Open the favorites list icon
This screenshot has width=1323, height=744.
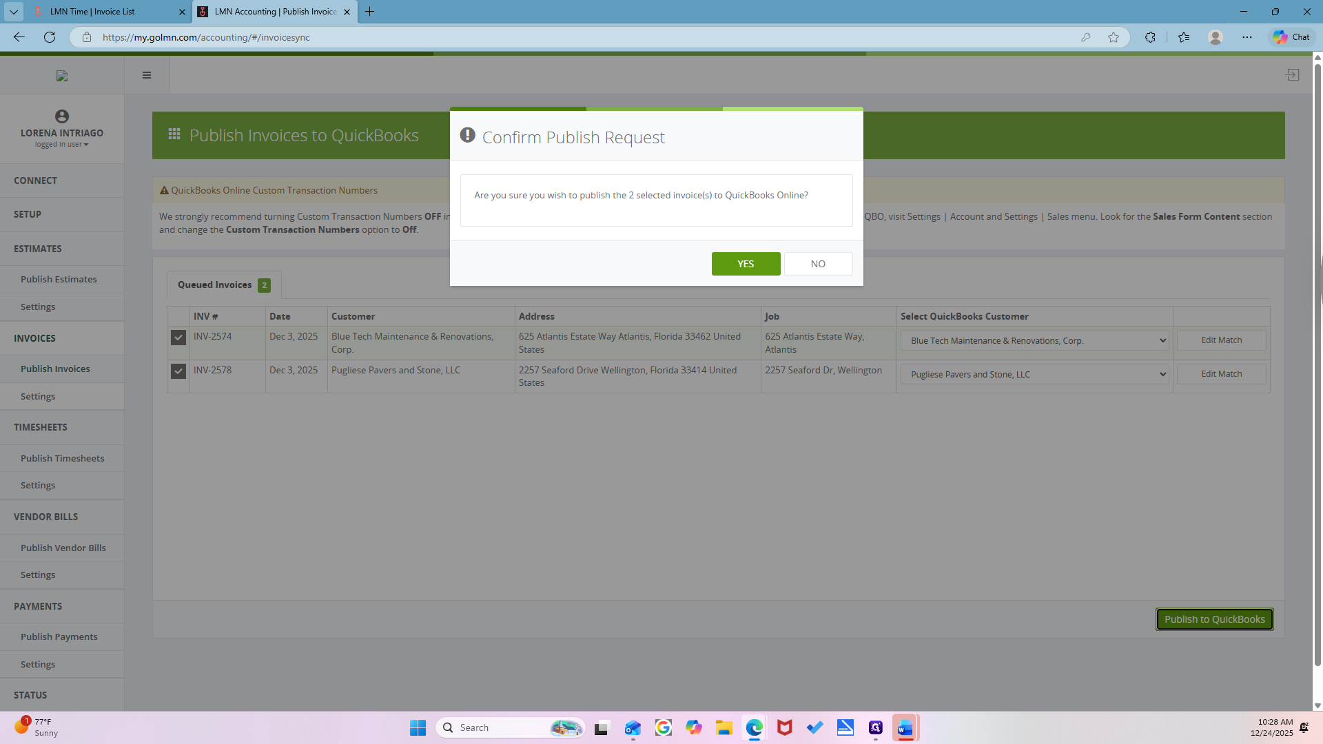pos(1184,37)
